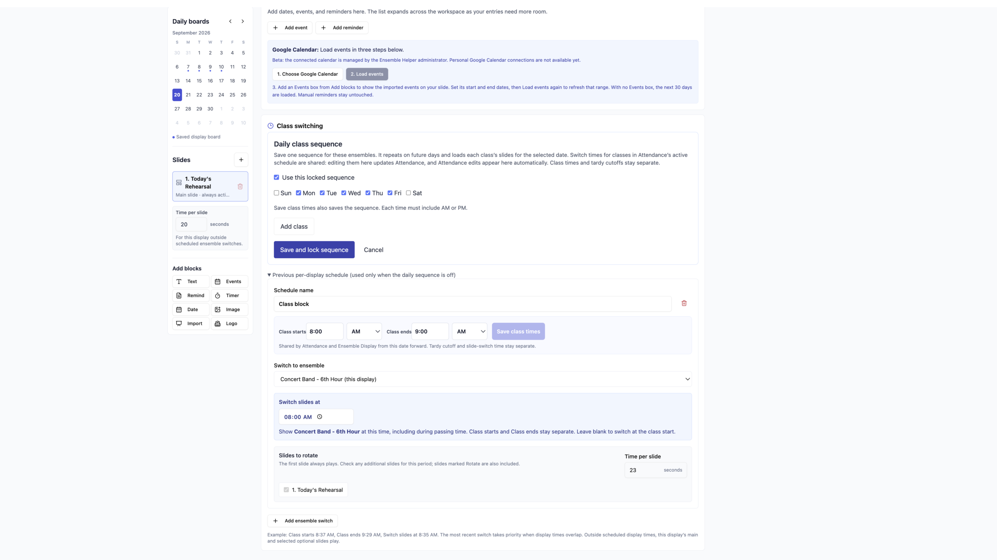Enable the Sun day checkbox

(277, 193)
